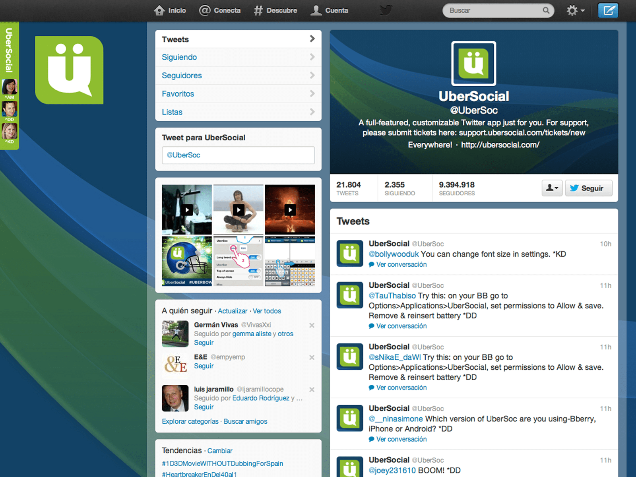Follow luis jaramillo via Seguir link
Viewport: 636px width, 477px height.
click(204, 407)
